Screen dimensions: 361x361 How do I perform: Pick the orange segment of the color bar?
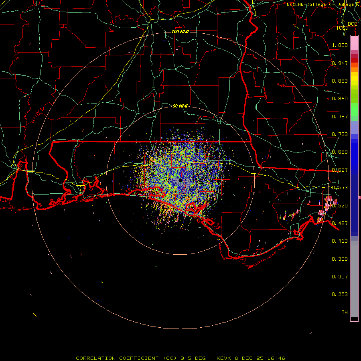click(354, 69)
